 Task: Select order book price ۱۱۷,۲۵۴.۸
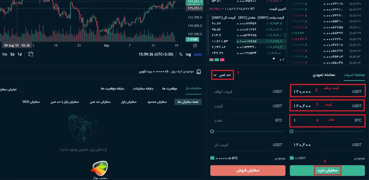pos(274,24)
